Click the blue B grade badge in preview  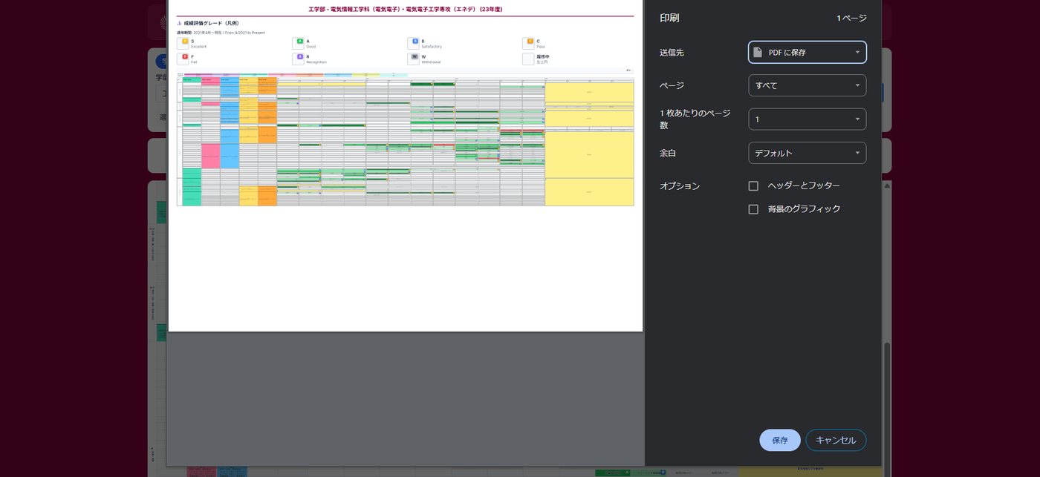click(415, 42)
